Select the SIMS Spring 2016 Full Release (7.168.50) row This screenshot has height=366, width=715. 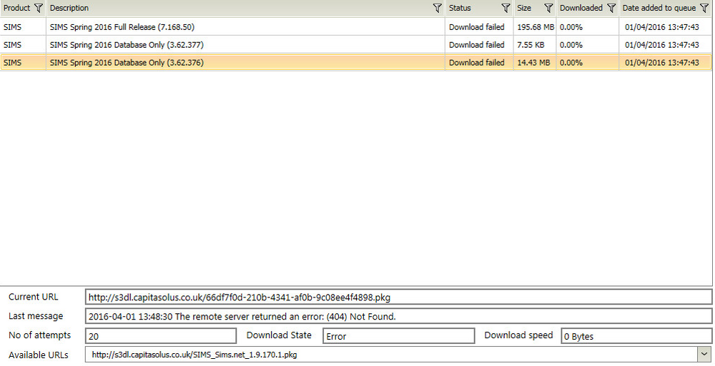pyautogui.click(x=355, y=27)
